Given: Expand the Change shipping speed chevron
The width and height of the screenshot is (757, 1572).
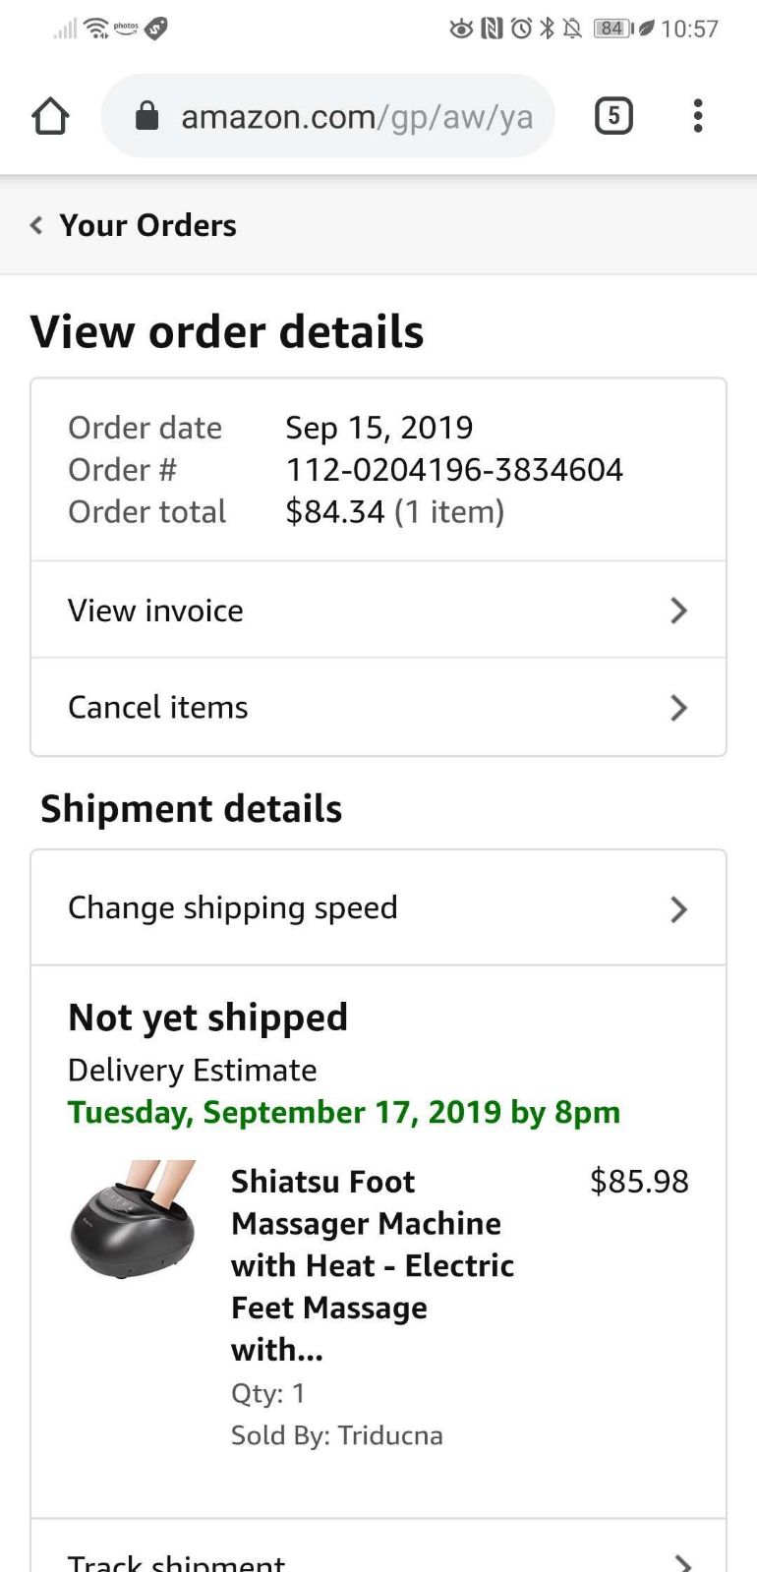Looking at the screenshot, I should pos(678,909).
